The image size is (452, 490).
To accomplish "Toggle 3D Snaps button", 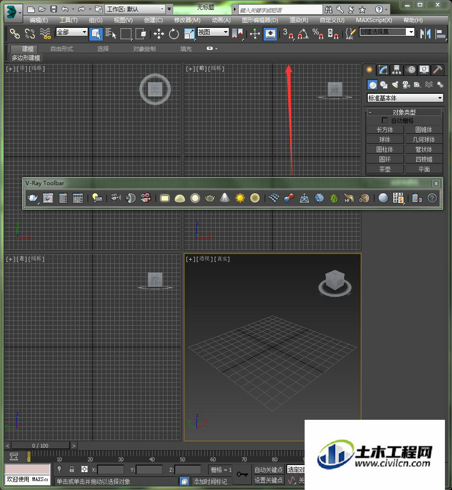I will (288, 34).
